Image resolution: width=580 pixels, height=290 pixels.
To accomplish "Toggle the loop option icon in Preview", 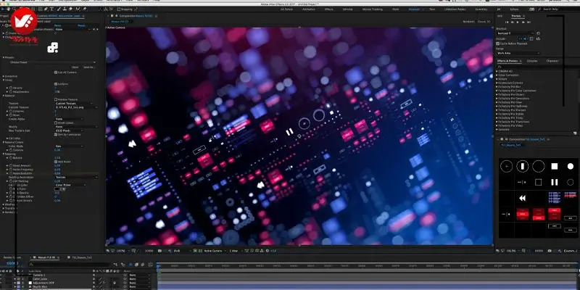I will point(538,38).
